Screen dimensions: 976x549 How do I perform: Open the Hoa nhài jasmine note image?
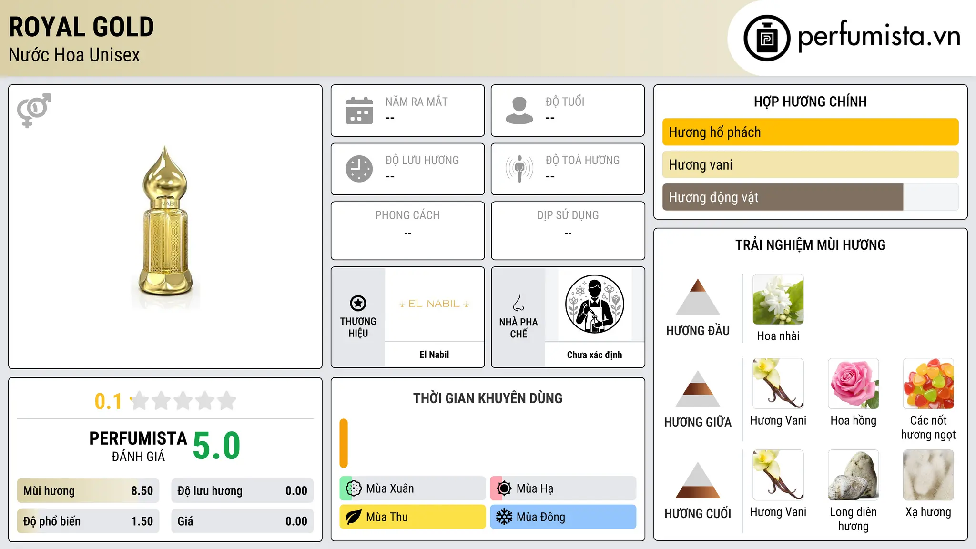point(778,299)
